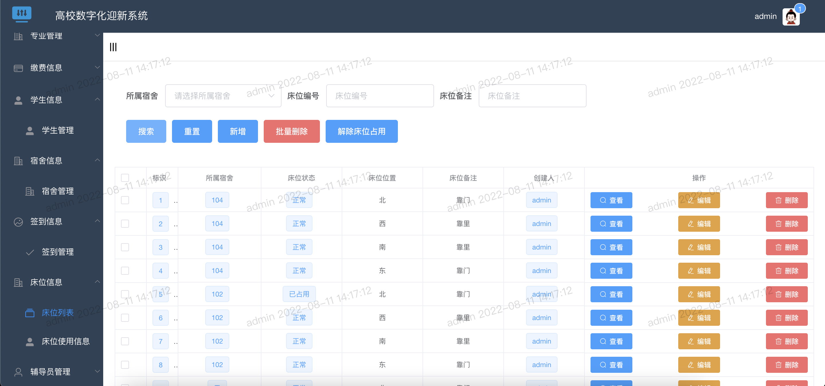Collapse the 宿舍信息 menu chevron

coord(97,160)
